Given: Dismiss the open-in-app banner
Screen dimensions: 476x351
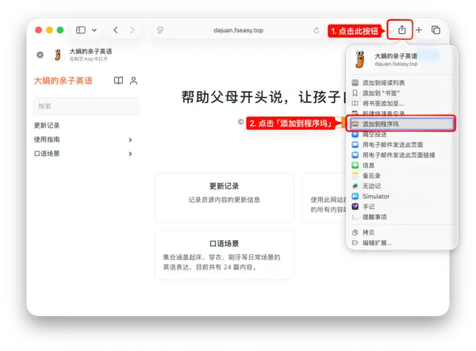Looking at the screenshot, I should [x=40, y=55].
